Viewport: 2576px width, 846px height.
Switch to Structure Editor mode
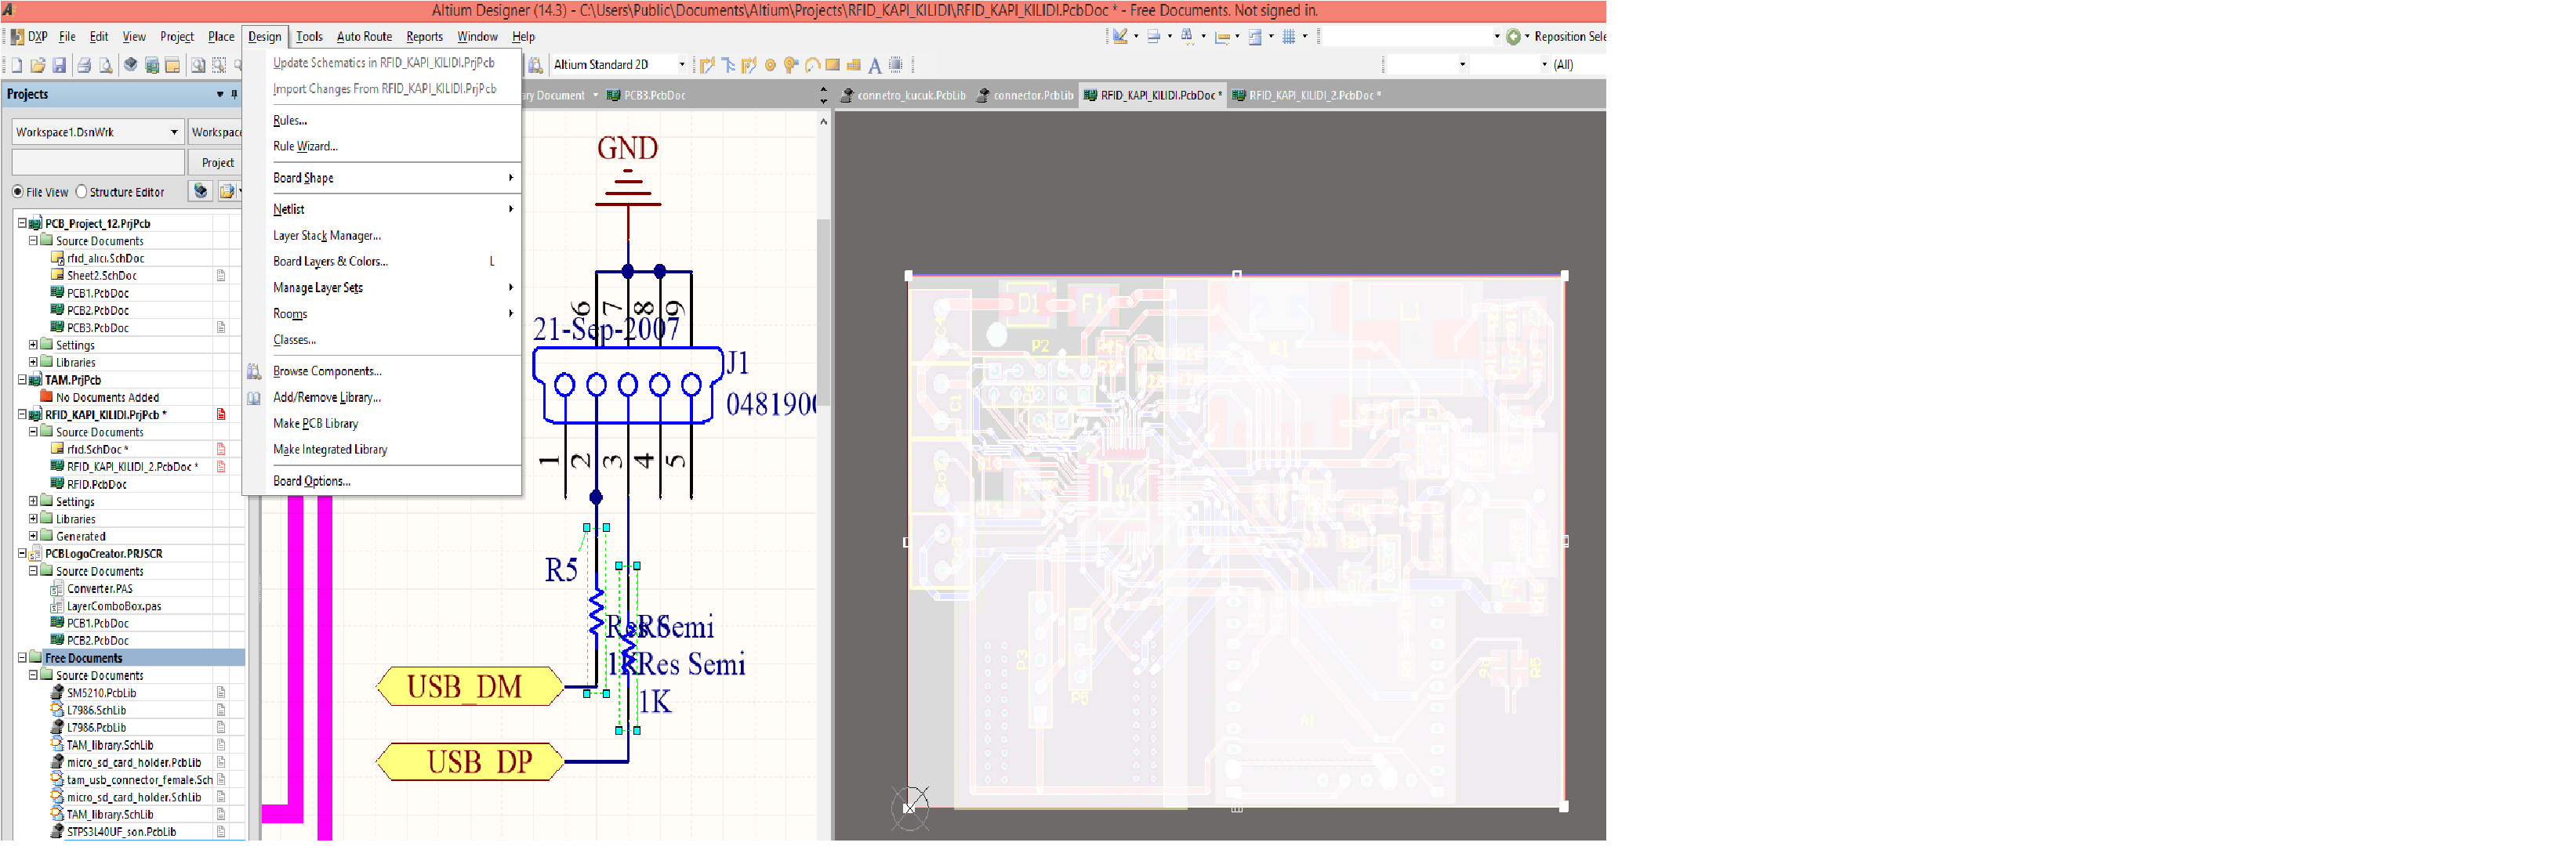[81, 192]
